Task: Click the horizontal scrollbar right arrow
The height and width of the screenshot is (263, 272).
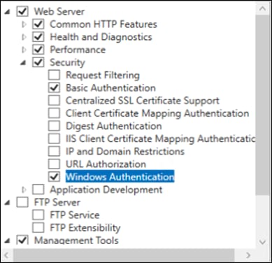Action: click(249, 255)
